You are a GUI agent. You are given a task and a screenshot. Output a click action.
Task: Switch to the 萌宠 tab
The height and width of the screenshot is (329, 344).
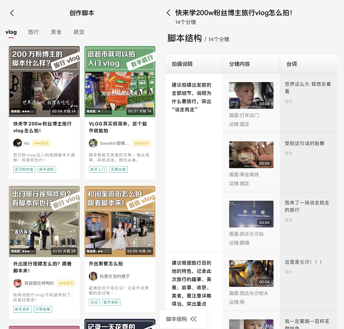point(79,32)
